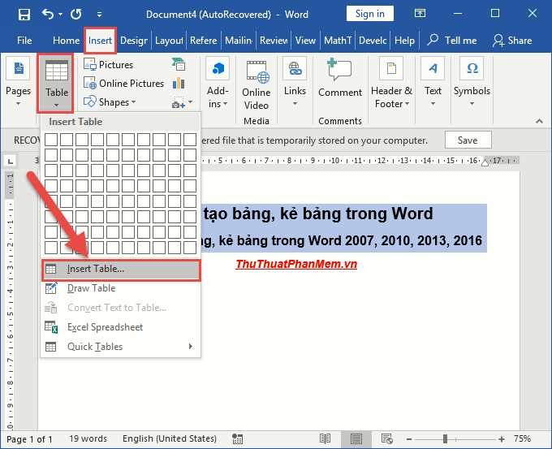Image resolution: width=552 pixels, height=449 pixels.
Task: Open the MathType tab
Action: coord(338,41)
